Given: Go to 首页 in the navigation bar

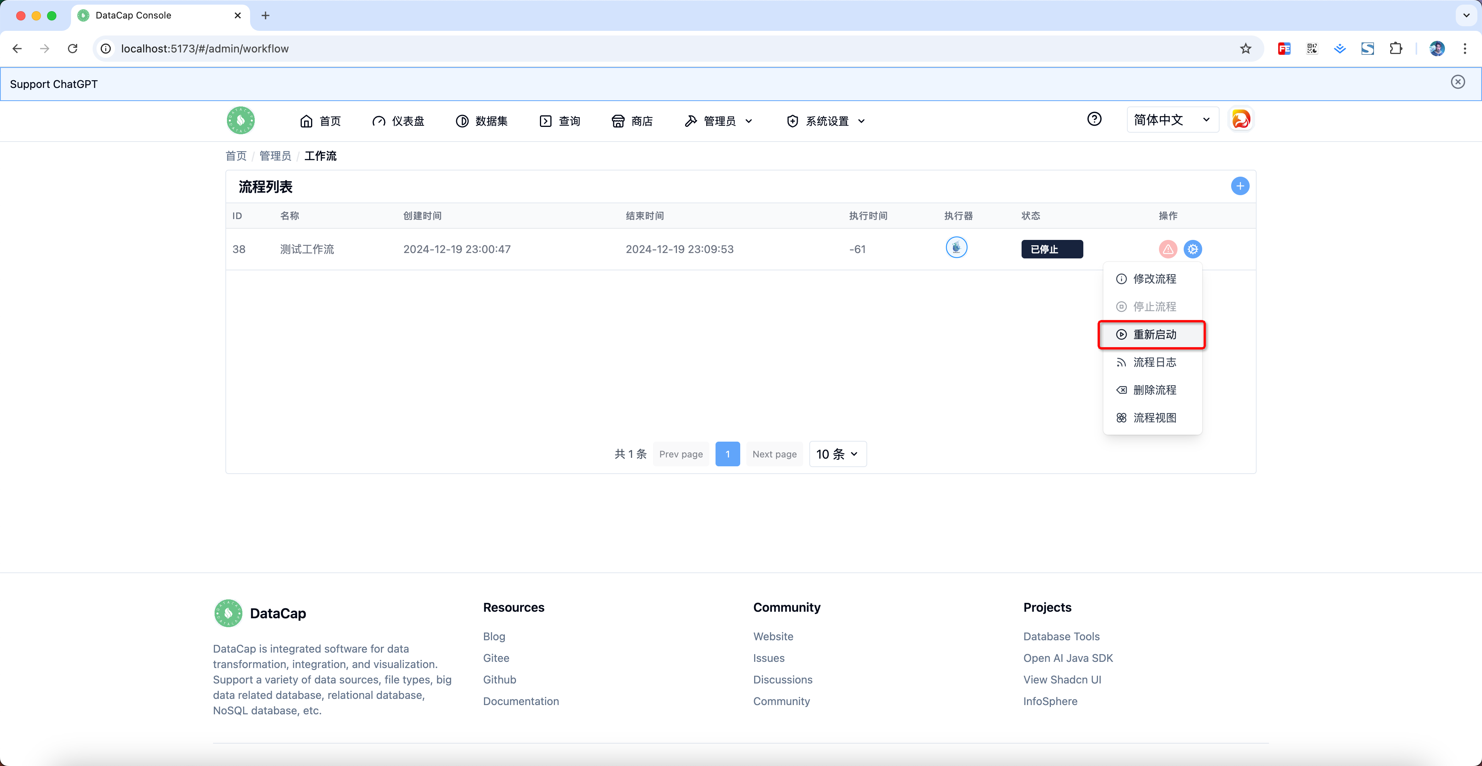Looking at the screenshot, I should pos(320,121).
